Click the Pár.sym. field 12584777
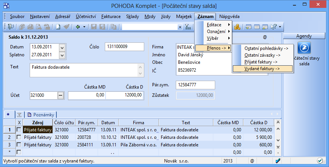The width and height of the screenshot is (329, 167). coord(195,85)
